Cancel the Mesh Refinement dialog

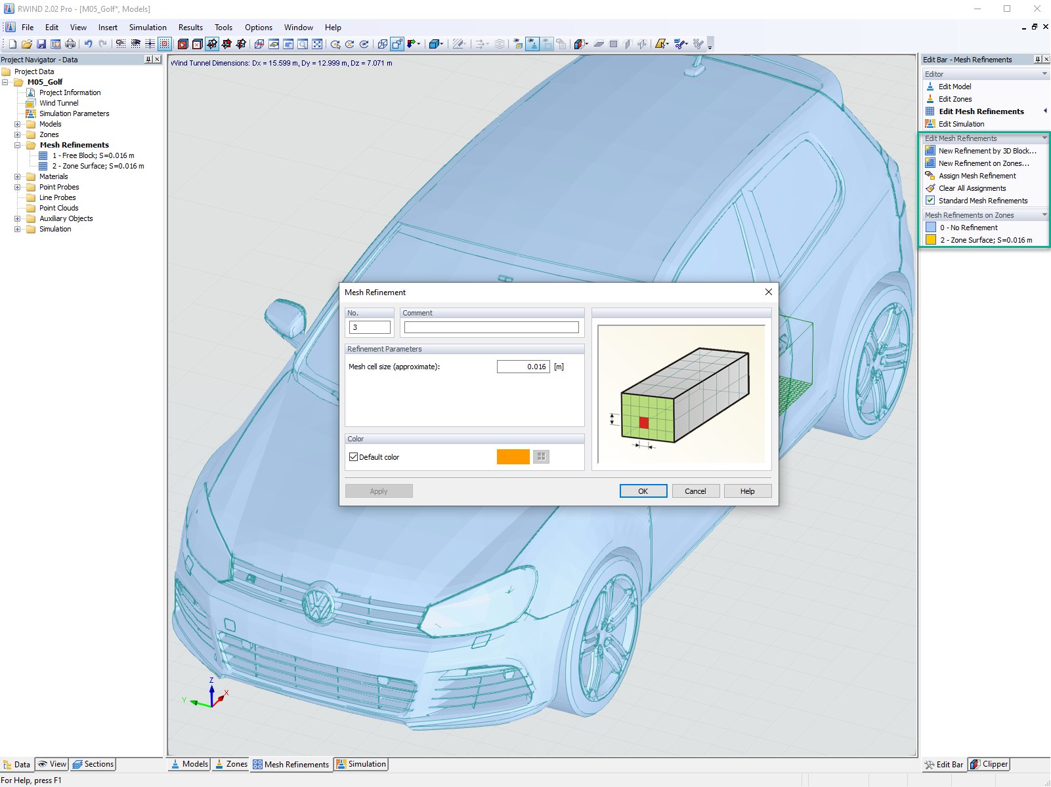[x=695, y=491]
